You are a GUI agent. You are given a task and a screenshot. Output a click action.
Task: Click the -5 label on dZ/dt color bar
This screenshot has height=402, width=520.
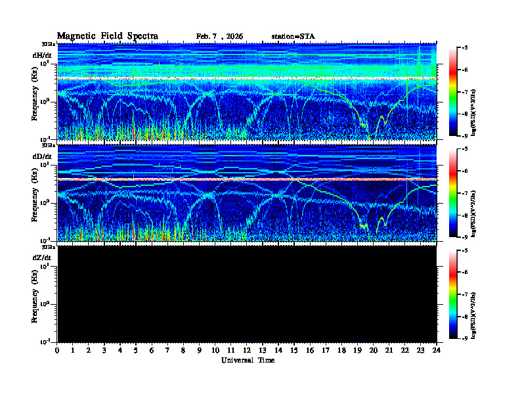point(466,250)
